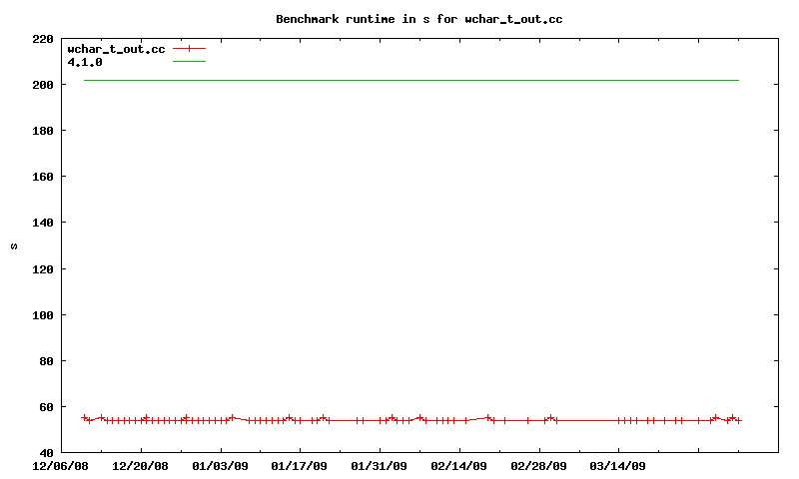Click the 02/14/09 x-axis date label
This screenshot has width=799, height=479.
(459, 466)
